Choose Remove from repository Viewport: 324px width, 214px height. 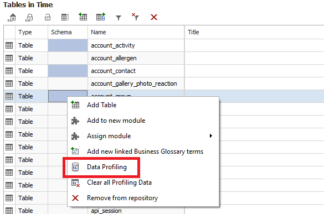tap(143, 198)
